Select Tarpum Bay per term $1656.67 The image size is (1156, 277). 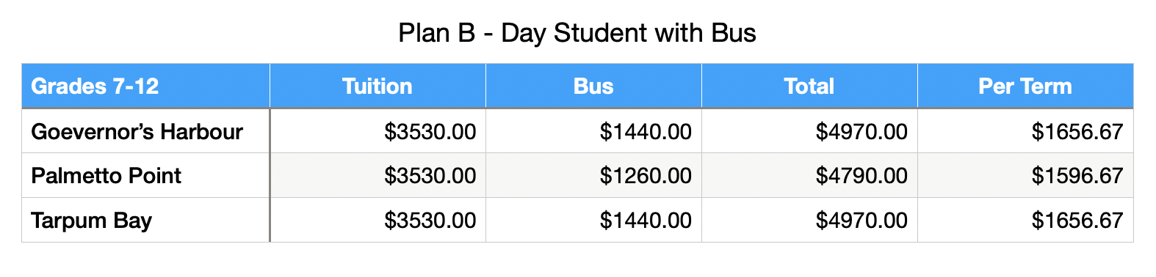point(1025,220)
